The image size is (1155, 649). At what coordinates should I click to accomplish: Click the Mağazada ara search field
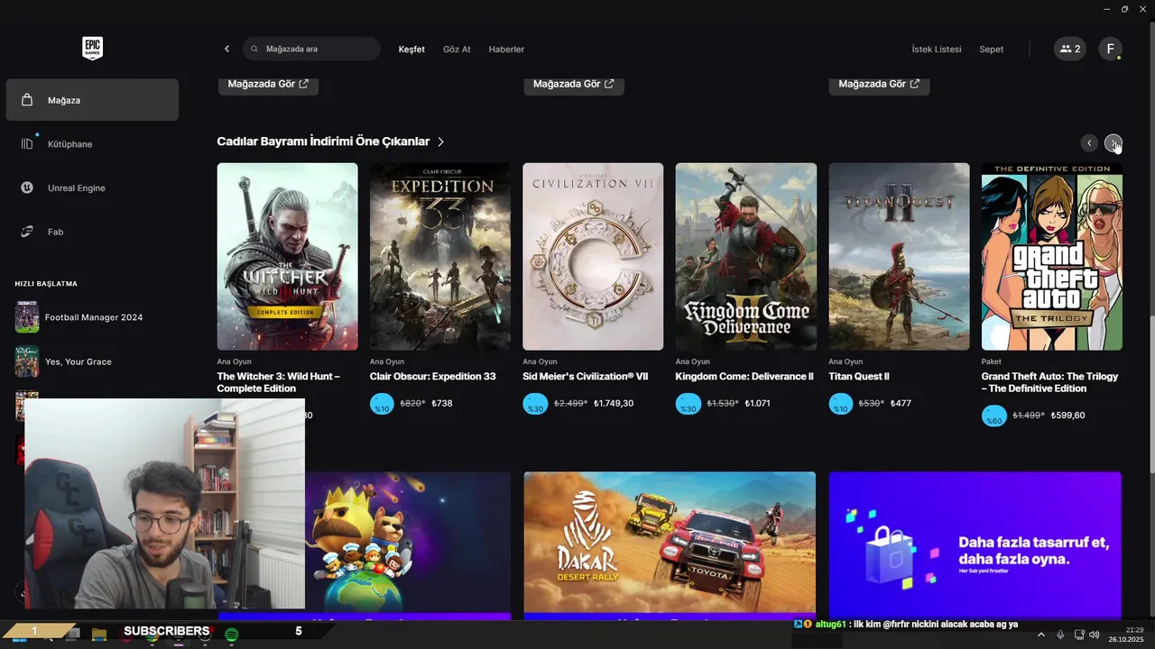point(311,49)
